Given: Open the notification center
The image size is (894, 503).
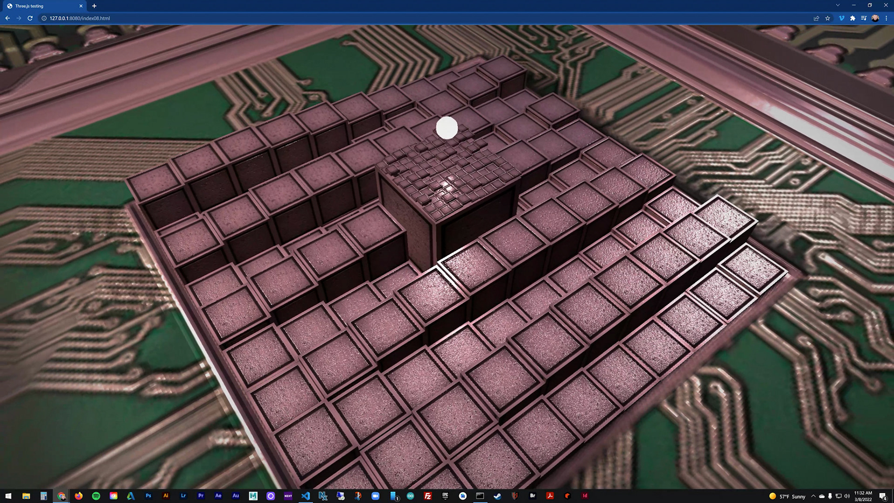Looking at the screenshot, I should click(883, 496).
